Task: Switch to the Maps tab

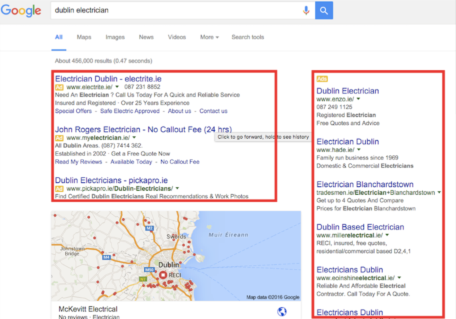Action: (x=84, y=37)
